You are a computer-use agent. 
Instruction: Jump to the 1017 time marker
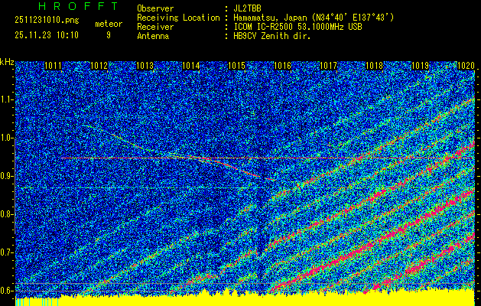pos(328,67)
